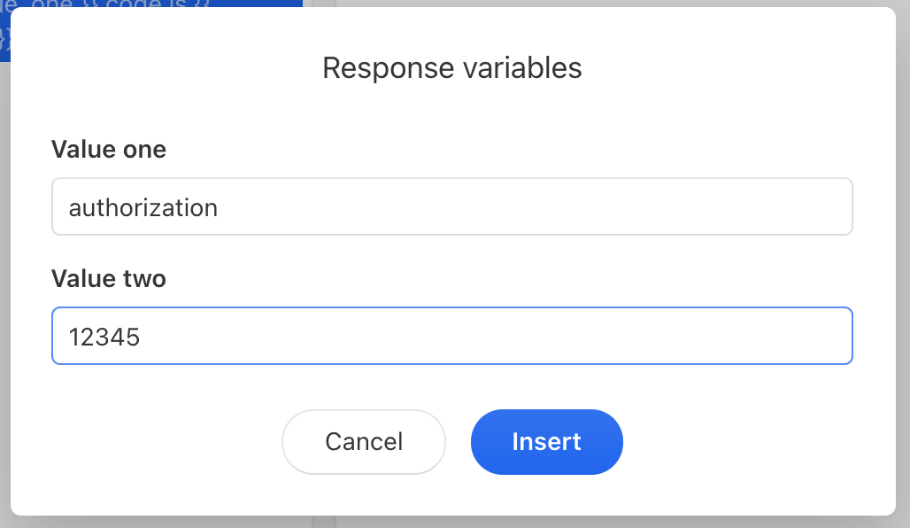This screenshot has height=528, width=910.
Task: Click the empty space below the buttons
Action: tap(452, 487)
